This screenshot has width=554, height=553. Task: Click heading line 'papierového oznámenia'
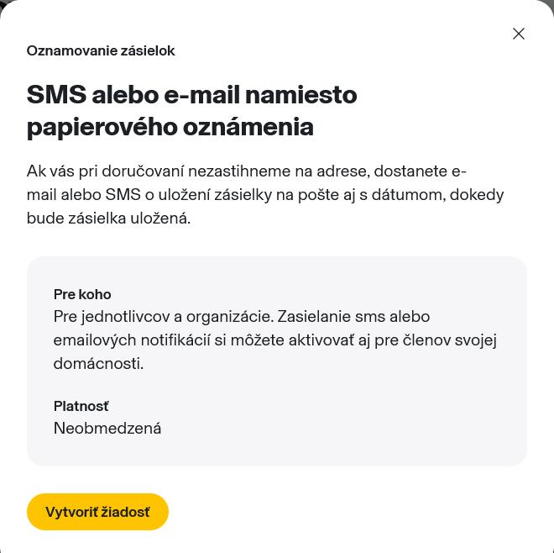pos(170,127)
